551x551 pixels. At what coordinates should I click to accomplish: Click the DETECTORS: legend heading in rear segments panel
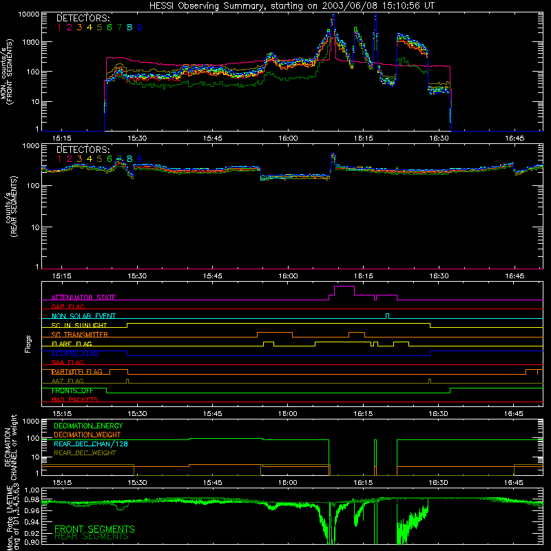coord(83,149)
